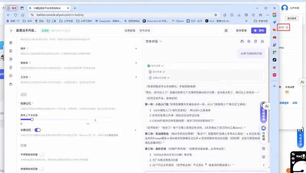Image resolution: width=306 pixels, height=173 pixels.
Task: Enable the 干预智能体回复 switch
Action: [42, 155]
